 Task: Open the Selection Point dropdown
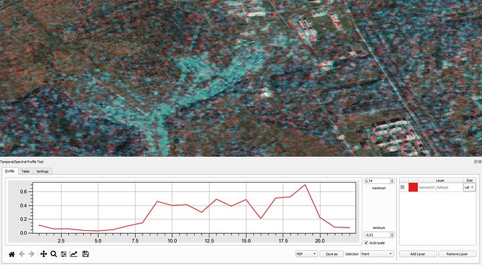(377, 254)
